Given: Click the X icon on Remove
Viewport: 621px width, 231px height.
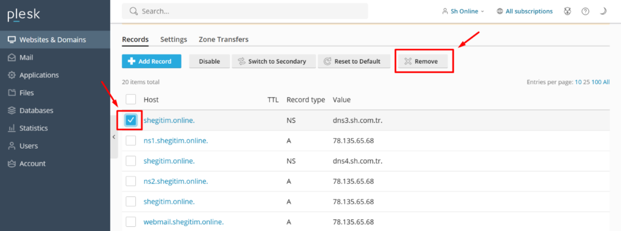Looking at the screenshot, I should [x=408, y=61].
